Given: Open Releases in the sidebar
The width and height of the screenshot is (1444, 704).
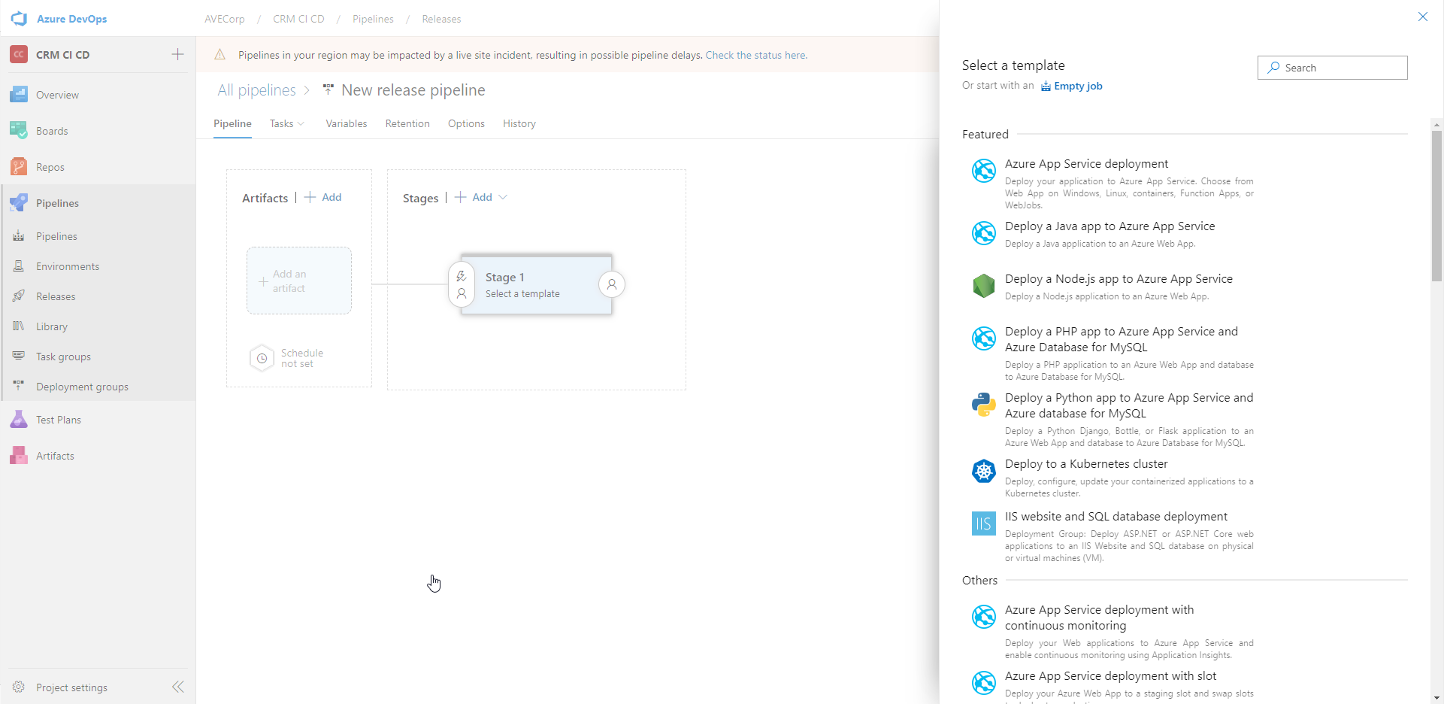Looking at the screenshot, I should click(x=56, y=296).
